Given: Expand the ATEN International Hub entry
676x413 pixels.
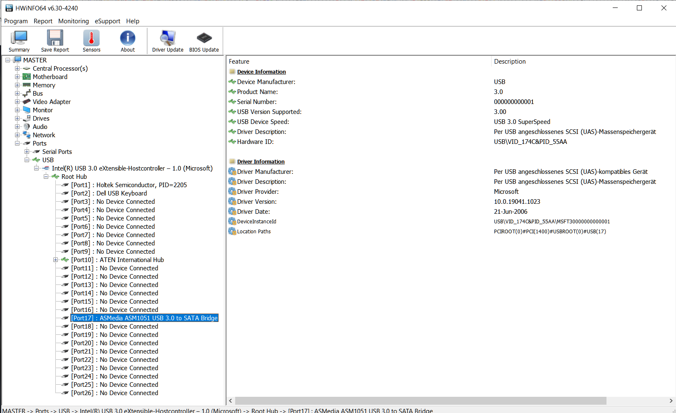Looking at the screenshot, I should pos(56,260).
